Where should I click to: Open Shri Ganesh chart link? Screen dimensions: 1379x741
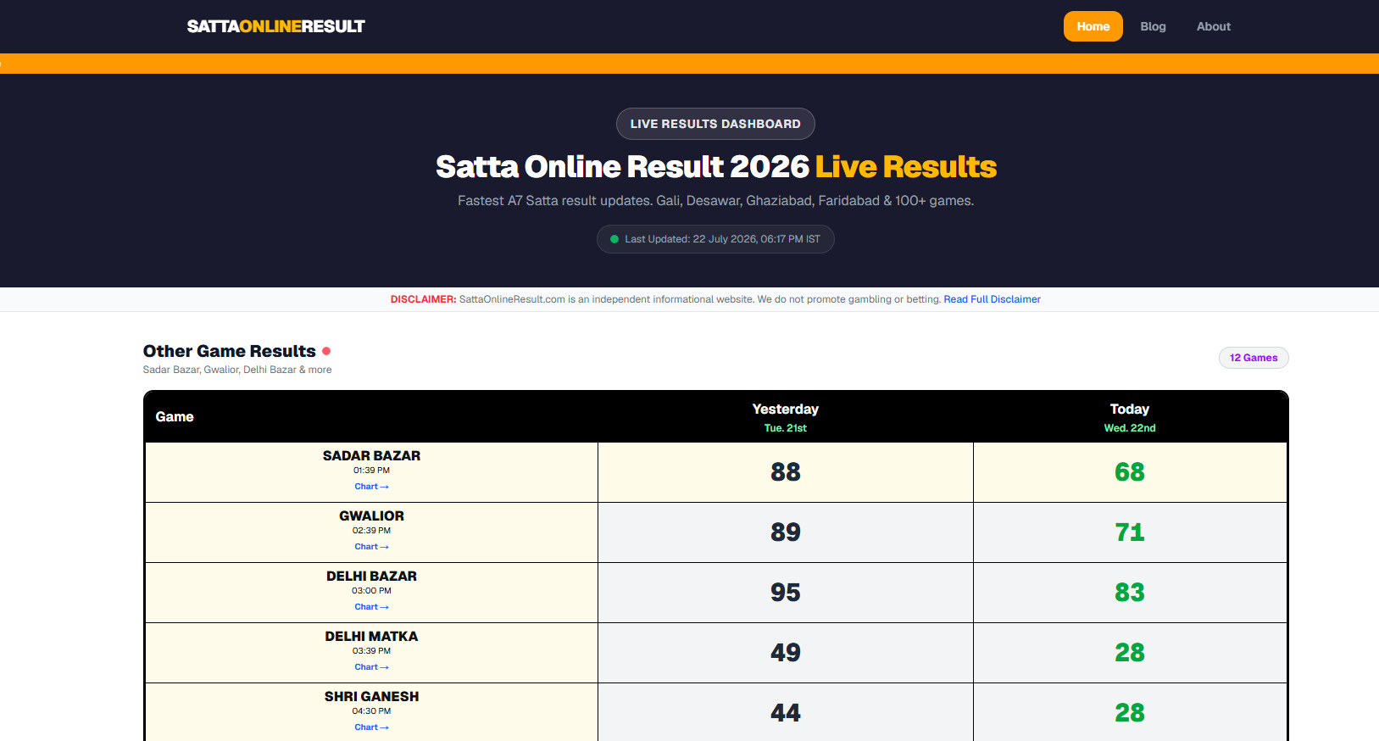[x=371, y=727]
